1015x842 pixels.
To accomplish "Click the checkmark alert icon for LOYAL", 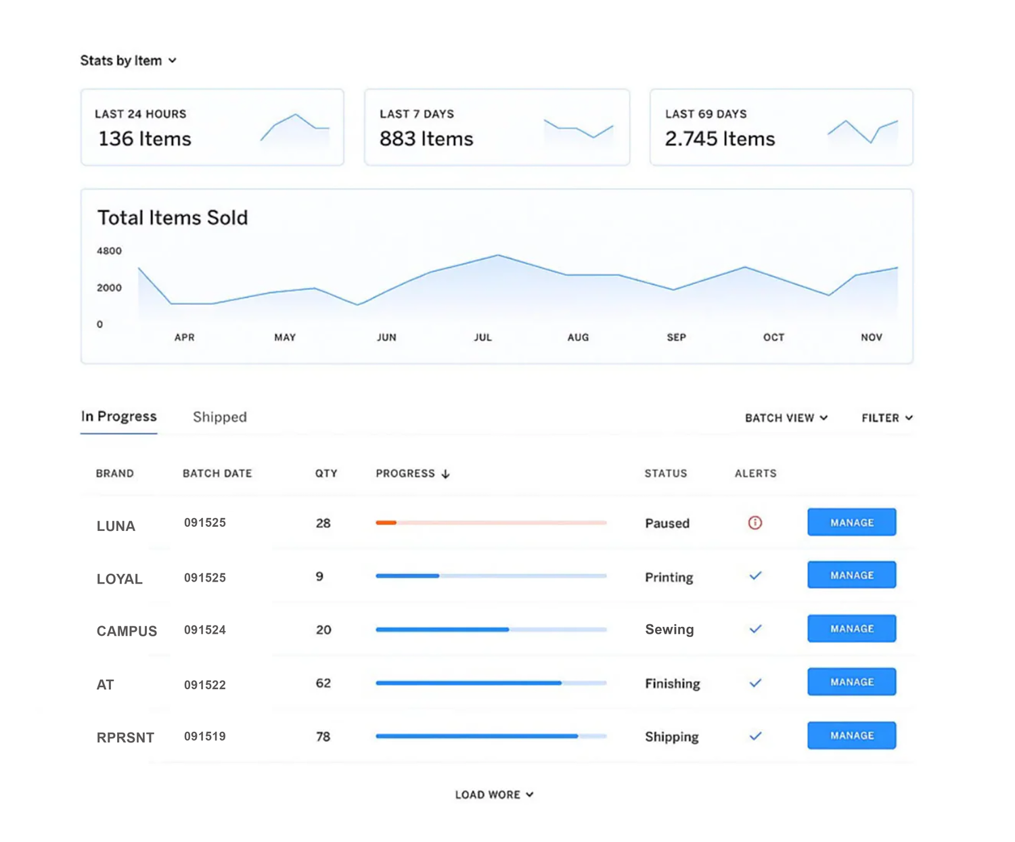I will tap(755, 576).
